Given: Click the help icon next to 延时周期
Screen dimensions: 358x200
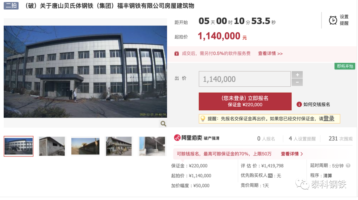Looking at the screenshot, I should [348, 165].
